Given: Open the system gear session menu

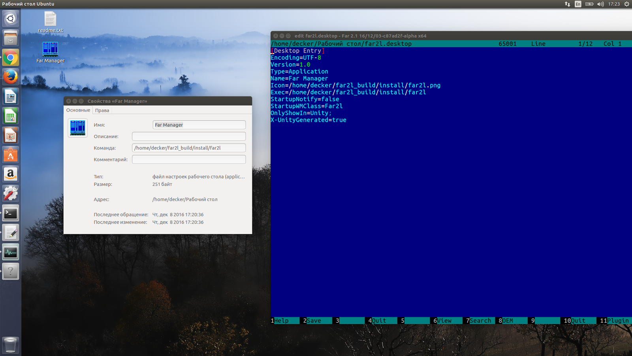Looking at the screenshot, I should click(x=626, y=4).
